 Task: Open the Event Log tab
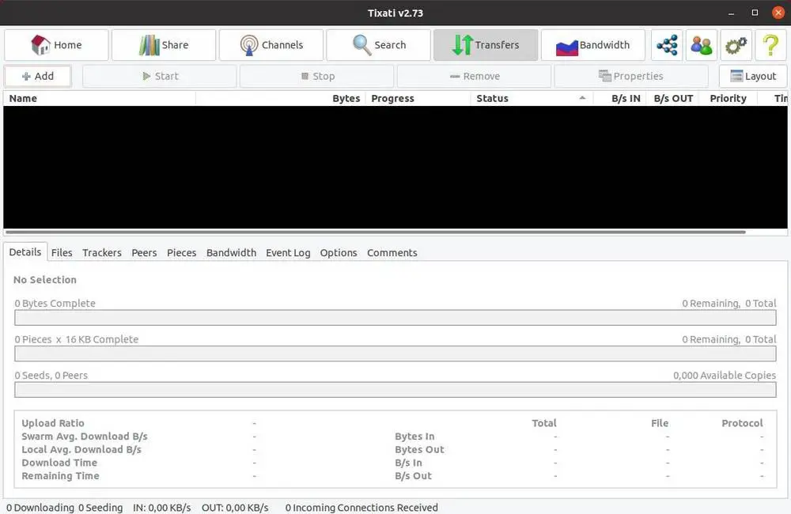[288, 253]
